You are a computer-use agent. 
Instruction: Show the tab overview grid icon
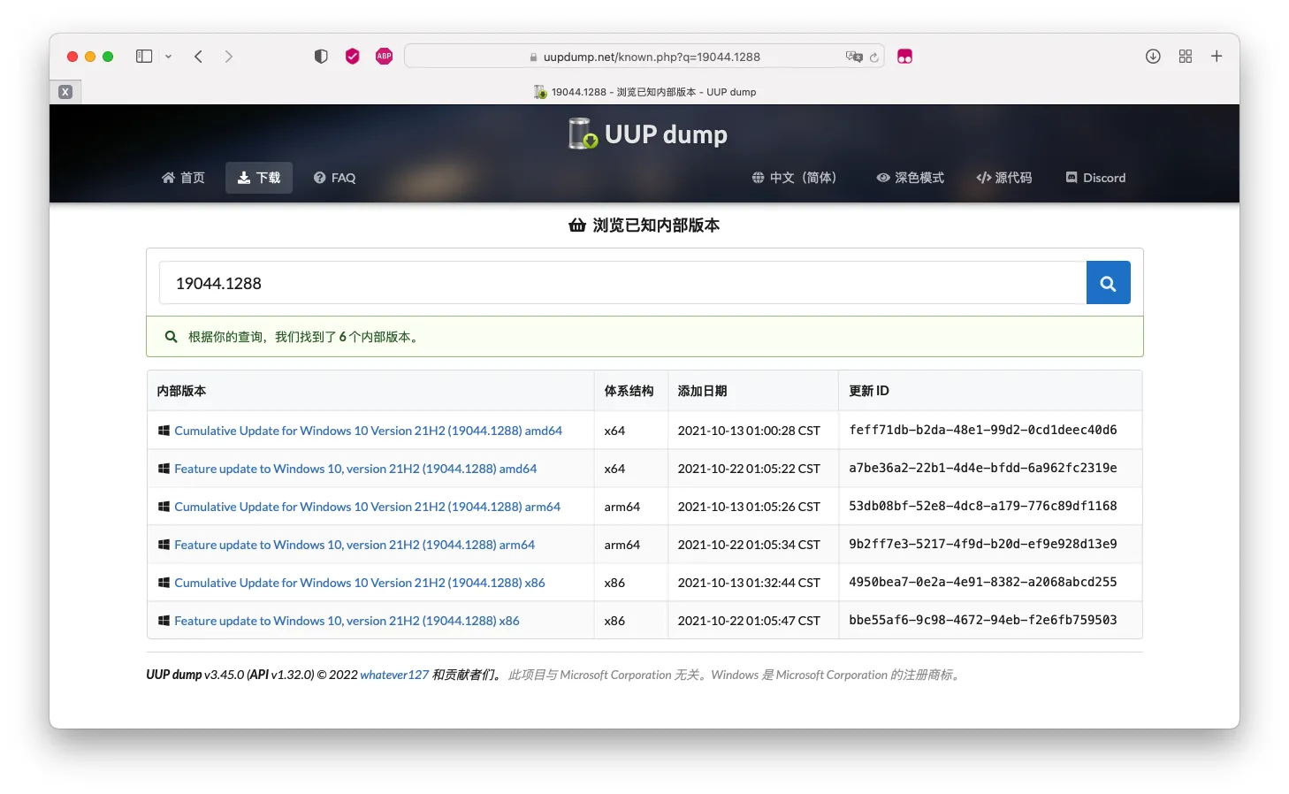click(x=1186, y=57)
